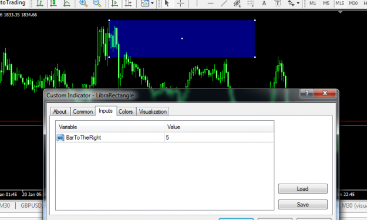The width and height of the screenshot is (367, 220).
Task: Select the trendline tool
Action: 224,4
